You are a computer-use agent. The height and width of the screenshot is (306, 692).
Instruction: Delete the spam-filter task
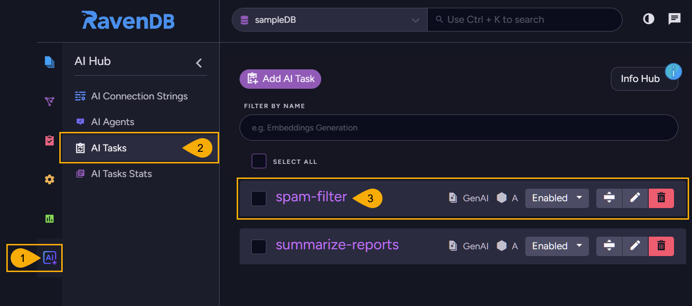[661, 198]
